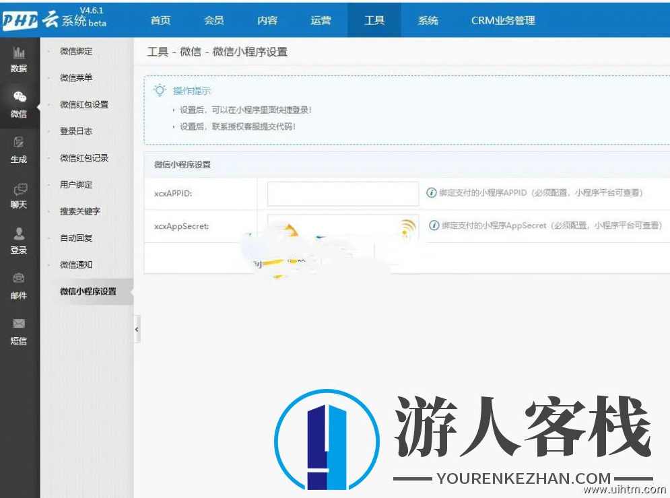Open CRM业务管理
The width and height of the screenshot is (670, 498).
coord(502,20)
